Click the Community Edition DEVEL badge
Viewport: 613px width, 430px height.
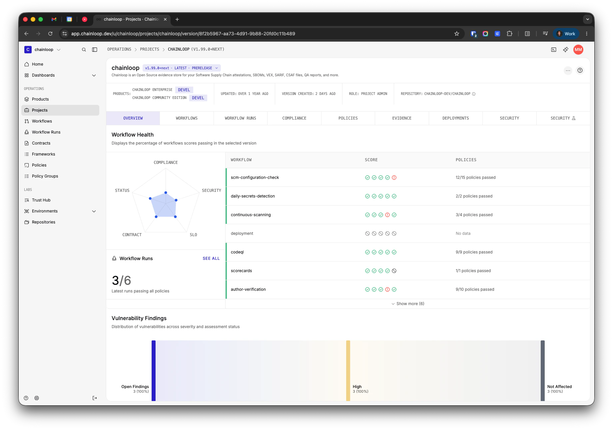coord(198,98)
